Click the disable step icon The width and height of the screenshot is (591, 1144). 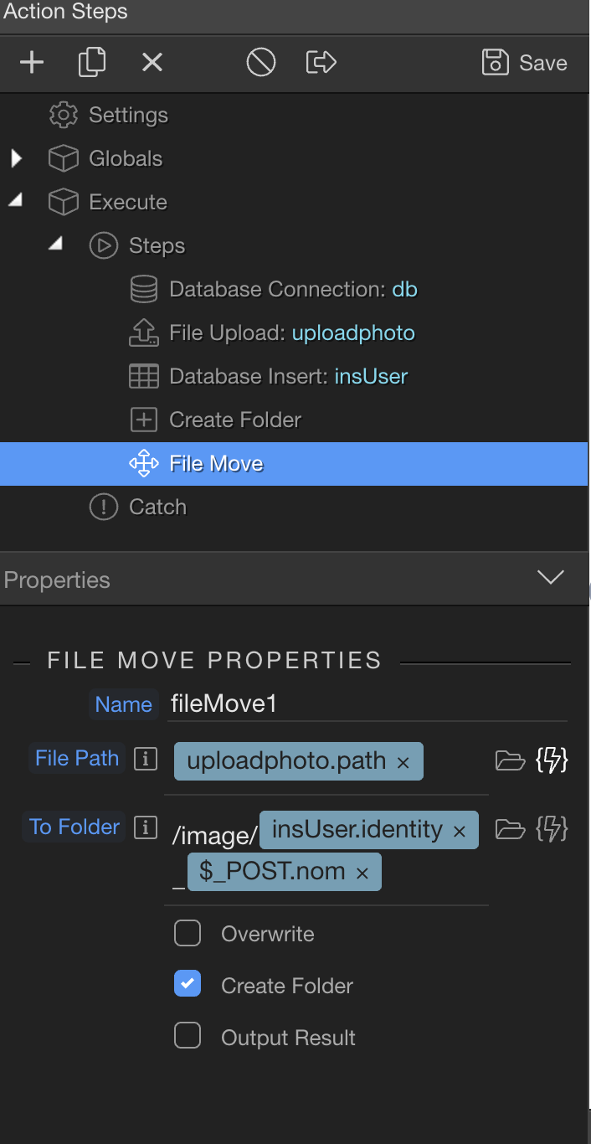[261, 63]
